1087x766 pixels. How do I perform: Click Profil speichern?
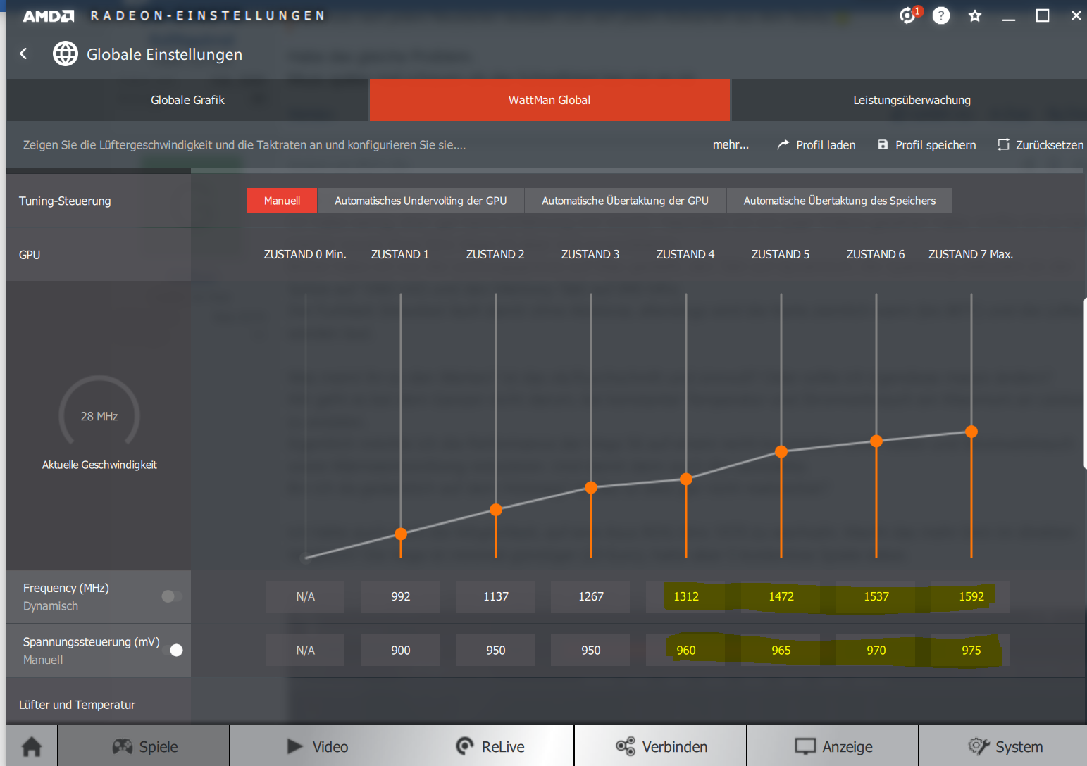927,145
